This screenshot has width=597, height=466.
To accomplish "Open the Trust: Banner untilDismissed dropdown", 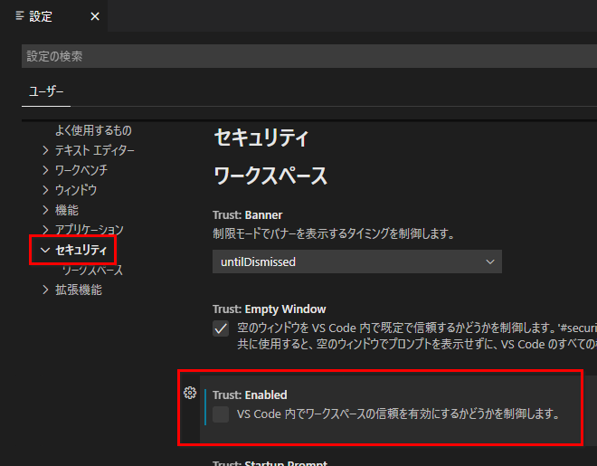I will (x=357, y=262).
